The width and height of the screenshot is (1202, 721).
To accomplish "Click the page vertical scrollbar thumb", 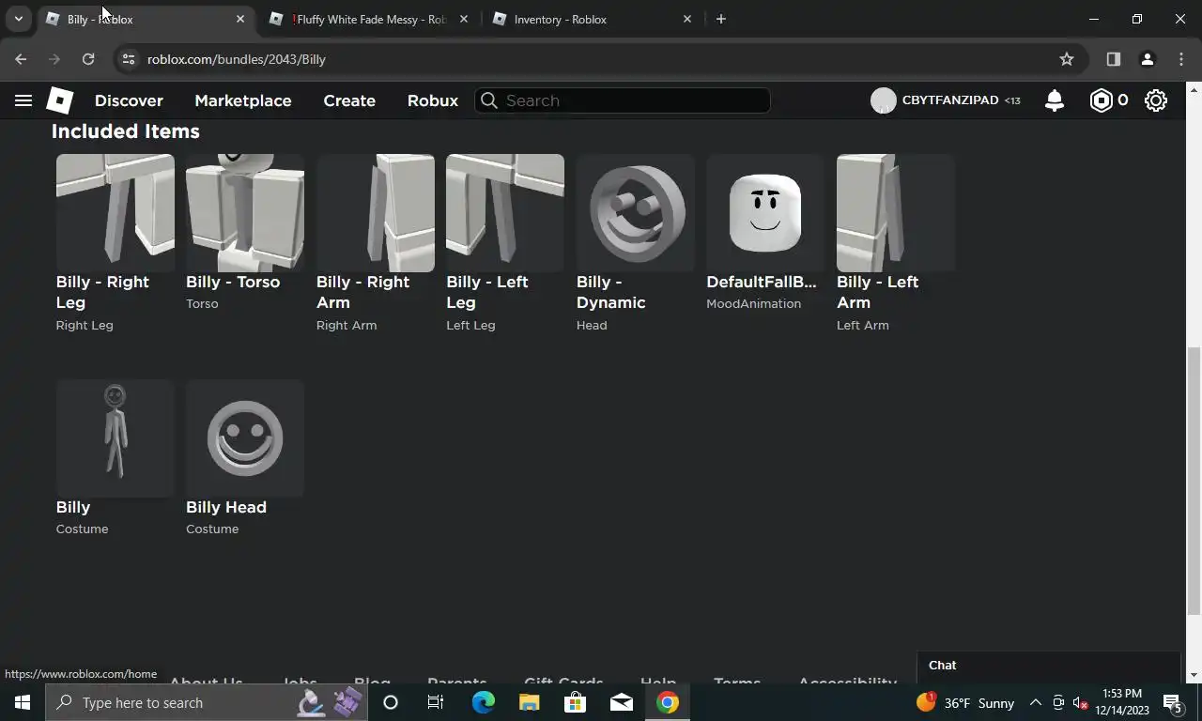I will coord(1194,481).
